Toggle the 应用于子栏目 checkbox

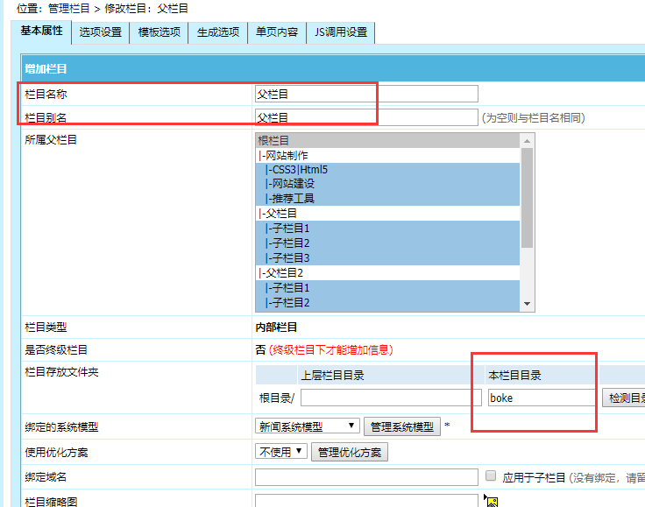(x=491, y=476)
